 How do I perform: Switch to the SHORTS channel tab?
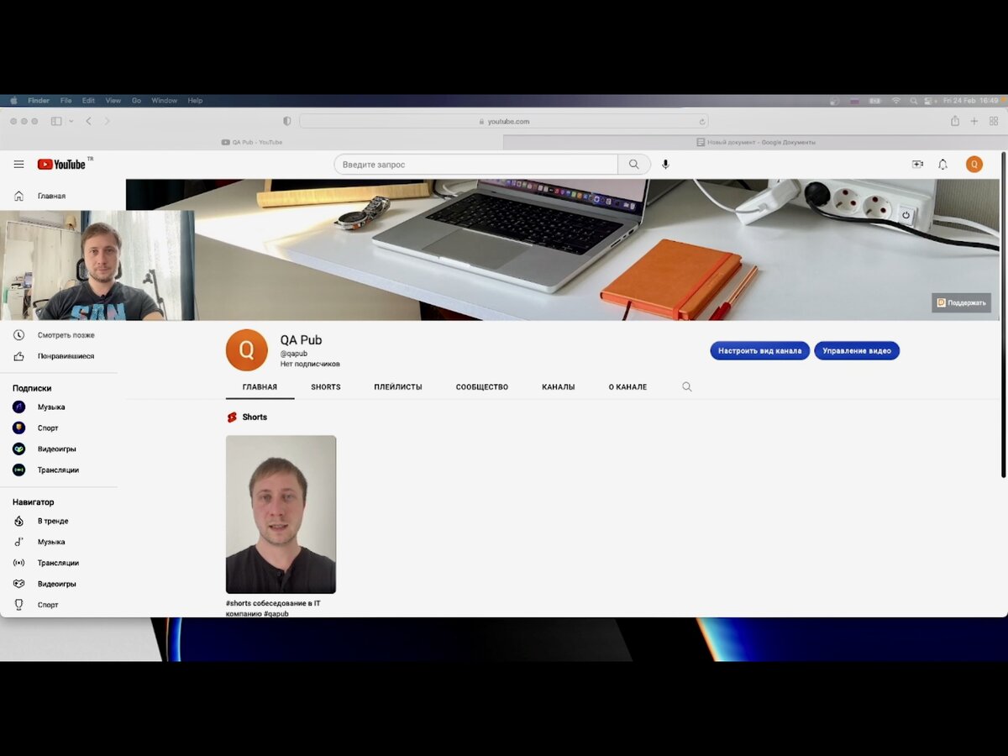[326, 387]
